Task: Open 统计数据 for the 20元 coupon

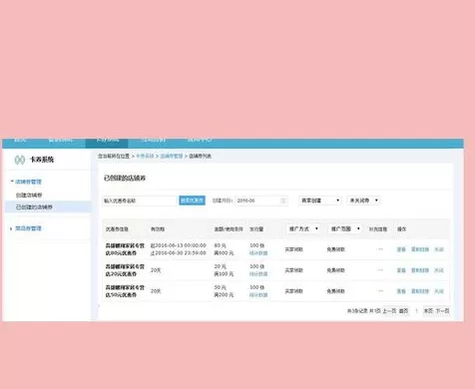Action: click(x=258, y=274)
